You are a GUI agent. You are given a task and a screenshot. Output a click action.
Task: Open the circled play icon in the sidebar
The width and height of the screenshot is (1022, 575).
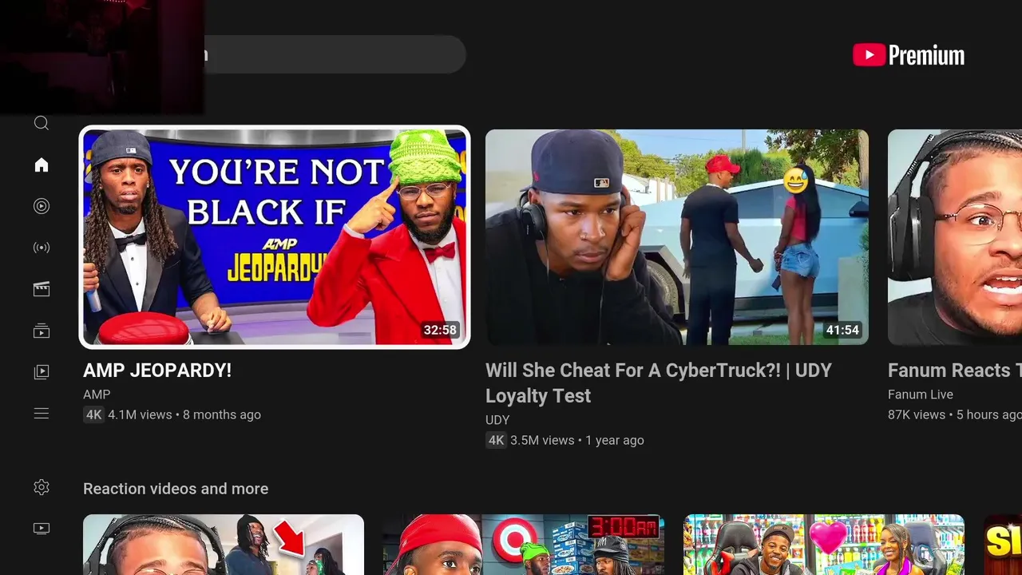click(x=42, y=206)
